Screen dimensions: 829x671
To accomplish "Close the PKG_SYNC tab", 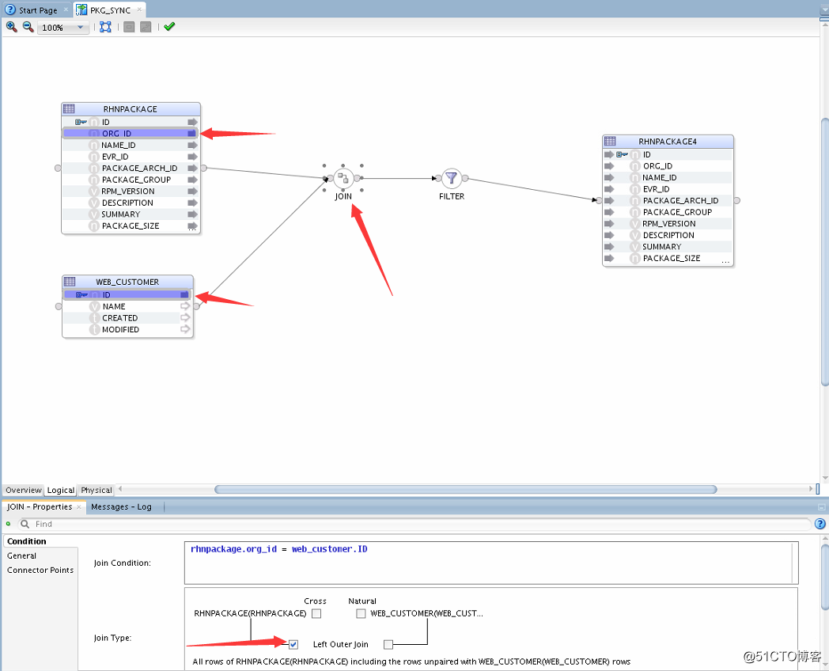I will [139, 9].
